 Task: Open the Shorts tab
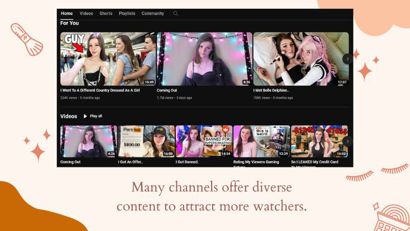tap(106, 13)
